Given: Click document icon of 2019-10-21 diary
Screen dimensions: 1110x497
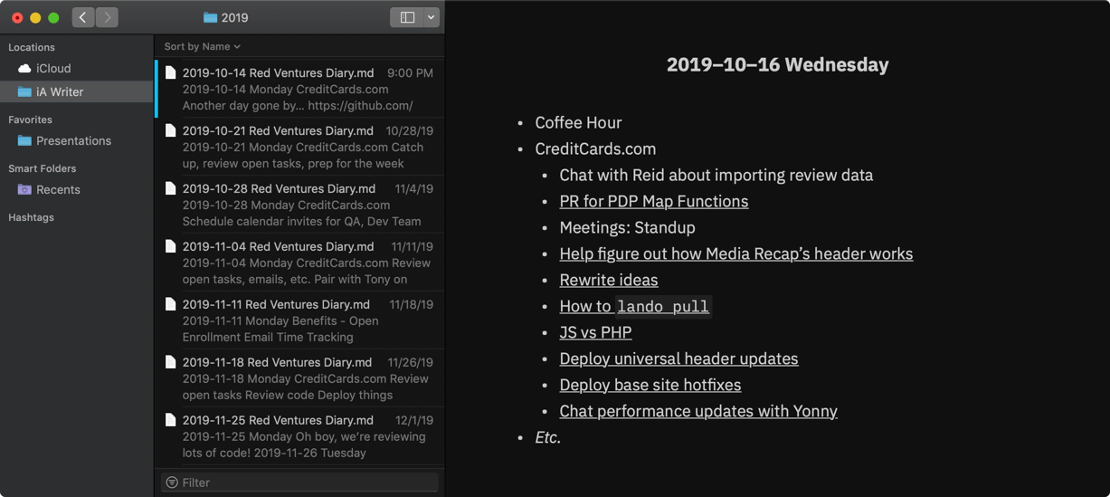Looking at the screenshot, I should tap(170, 130).
